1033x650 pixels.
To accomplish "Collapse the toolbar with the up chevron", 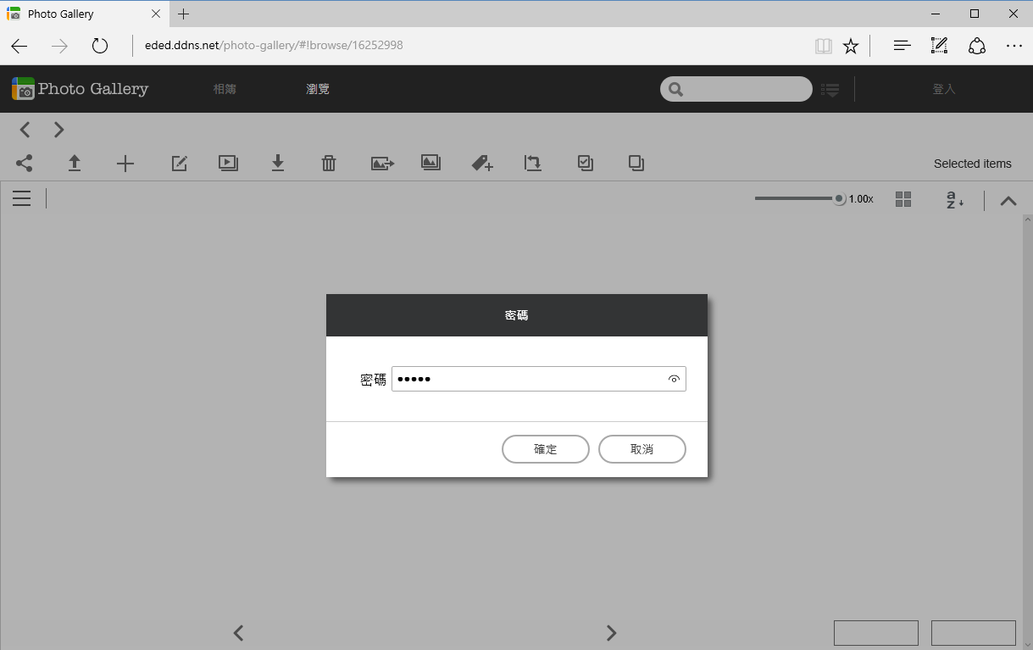I will point(1008,201).
